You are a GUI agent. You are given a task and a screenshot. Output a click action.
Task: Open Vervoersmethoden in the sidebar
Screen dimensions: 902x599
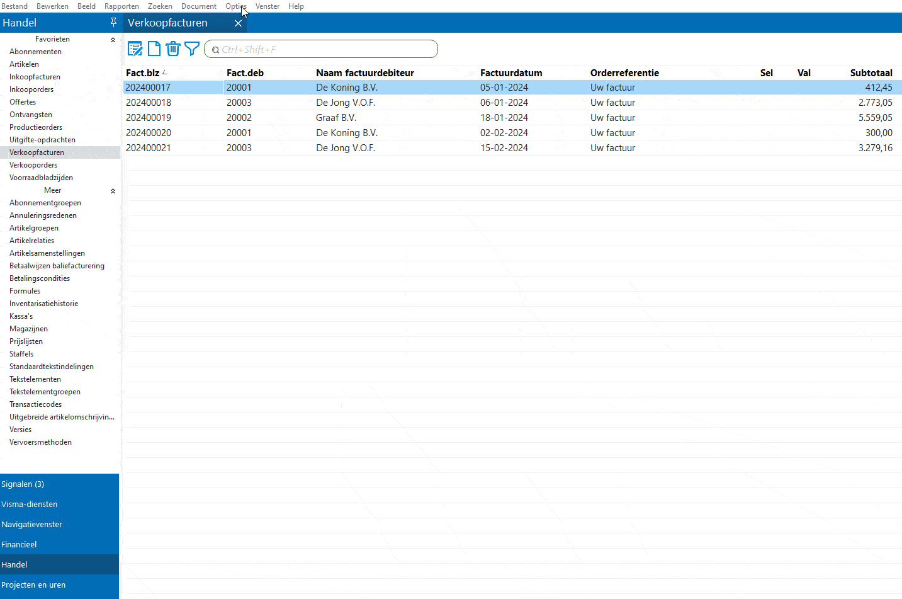coord(40,442)
